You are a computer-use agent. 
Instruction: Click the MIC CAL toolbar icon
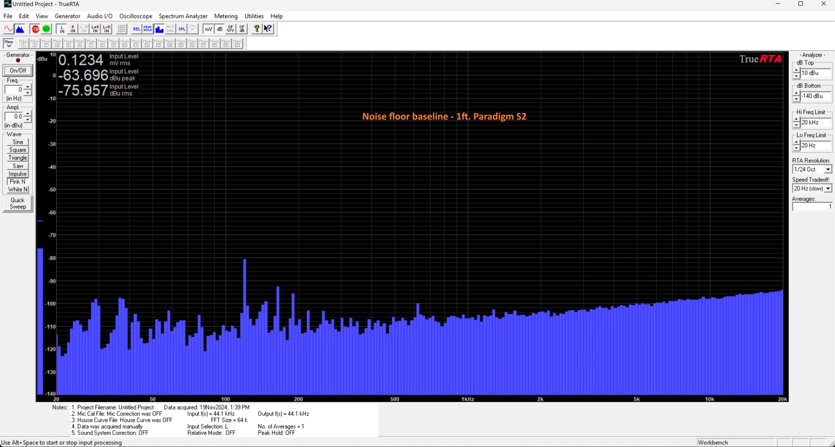coord(170,29)
